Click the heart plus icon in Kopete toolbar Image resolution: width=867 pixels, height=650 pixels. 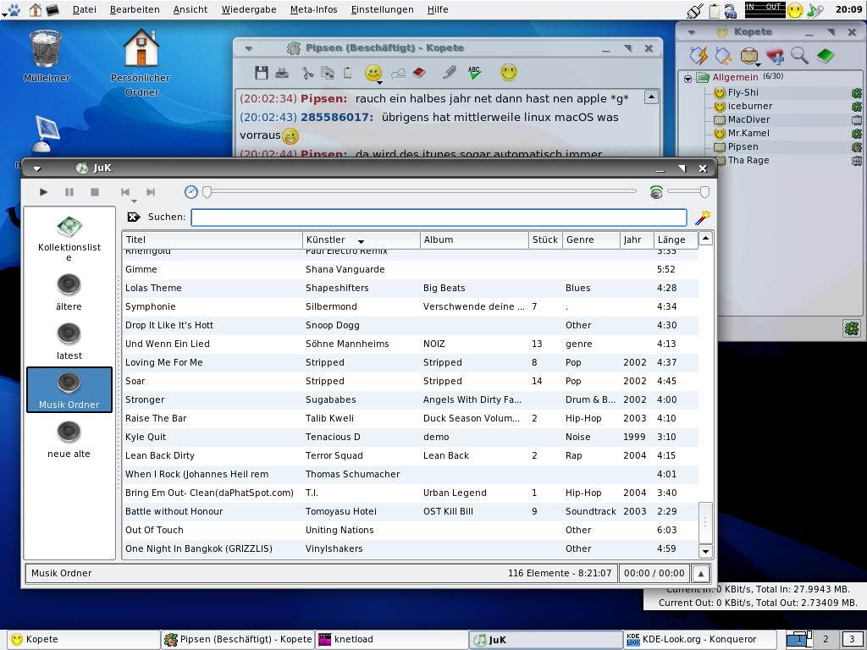(x=775, y=55)
